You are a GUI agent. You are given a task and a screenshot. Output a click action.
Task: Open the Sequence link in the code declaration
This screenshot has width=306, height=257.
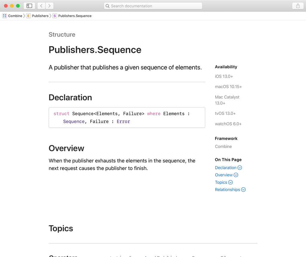point(74,121)
